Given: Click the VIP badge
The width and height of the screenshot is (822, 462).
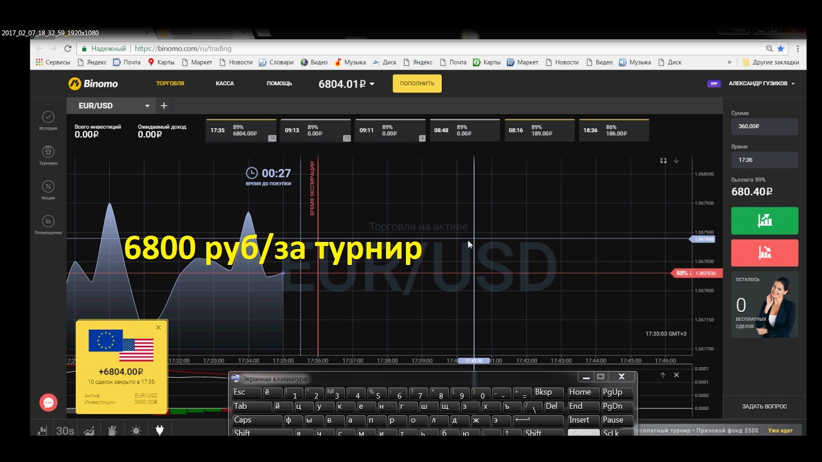Looking at the screenshot, I should click(x=713, y=83).
